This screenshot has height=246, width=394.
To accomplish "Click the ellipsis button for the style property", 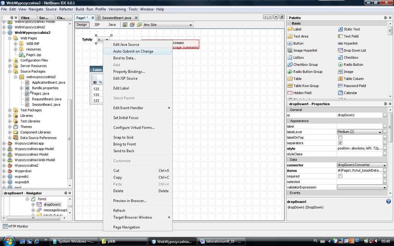I will [385, 148].
